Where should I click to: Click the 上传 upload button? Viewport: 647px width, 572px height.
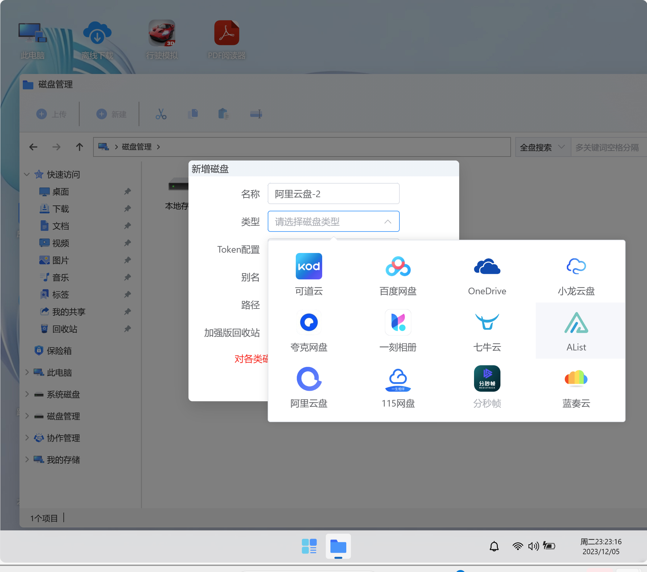tap(51, 114)
